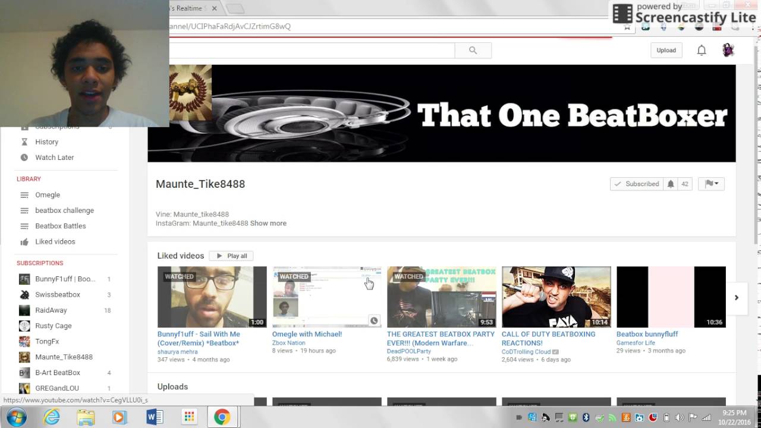The width and height of the screenshot is (761, 428).
Task: Click the YouTube search input field
Action: coord(312,51)
